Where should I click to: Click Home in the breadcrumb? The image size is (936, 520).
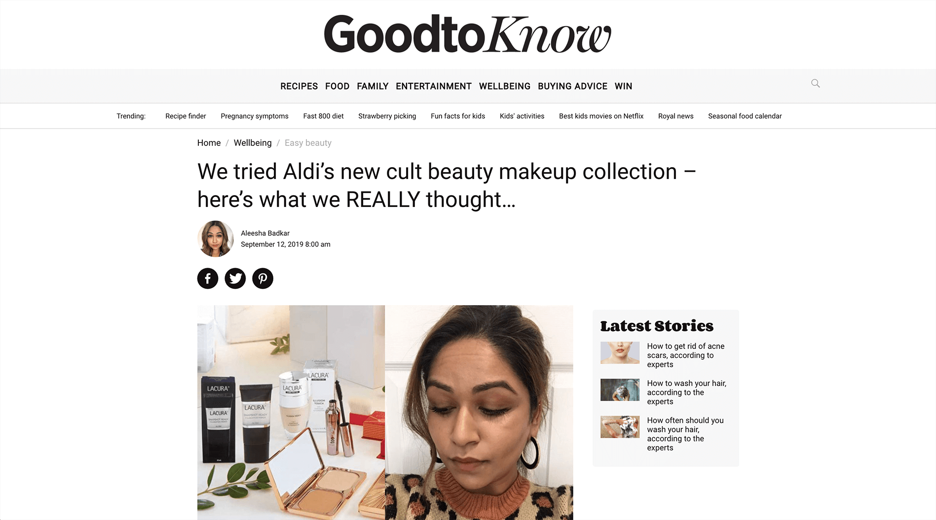pos(209,143)
